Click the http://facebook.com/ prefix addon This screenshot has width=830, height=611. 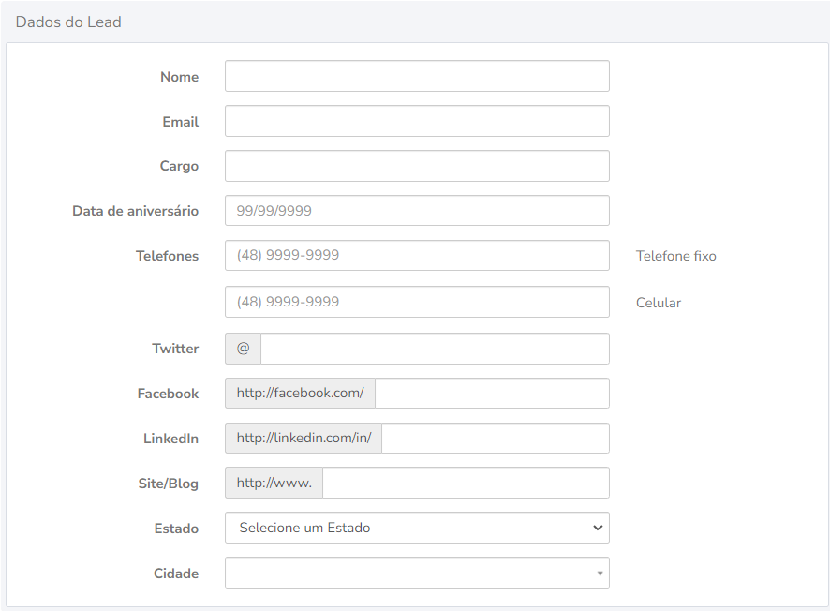point(300,394)
